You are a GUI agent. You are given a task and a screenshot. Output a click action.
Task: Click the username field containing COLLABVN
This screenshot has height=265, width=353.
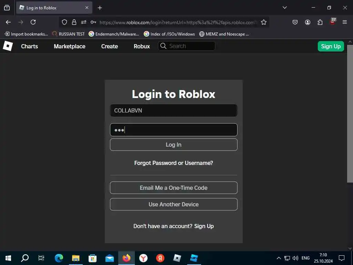[174, 110]
